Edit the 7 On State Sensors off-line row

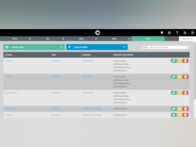tap(174, 77)
